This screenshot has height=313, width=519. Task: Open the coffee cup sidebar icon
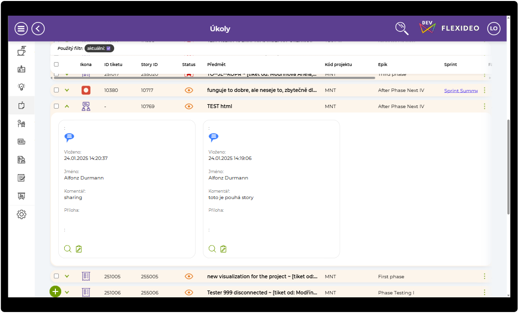click(x=22, y=51)
